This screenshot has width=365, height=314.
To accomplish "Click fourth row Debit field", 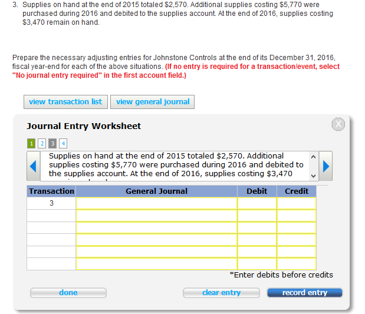I will click(257, 240).
